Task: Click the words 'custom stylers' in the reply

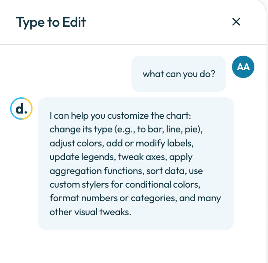Action: pos(79,185)
